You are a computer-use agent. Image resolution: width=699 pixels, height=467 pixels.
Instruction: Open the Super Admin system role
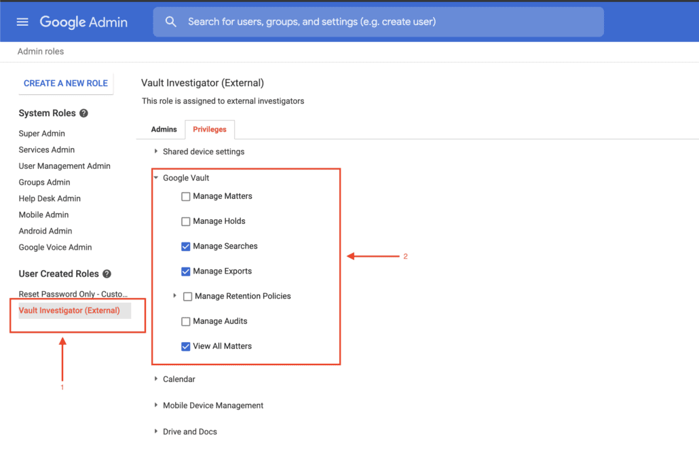point(42,133)
